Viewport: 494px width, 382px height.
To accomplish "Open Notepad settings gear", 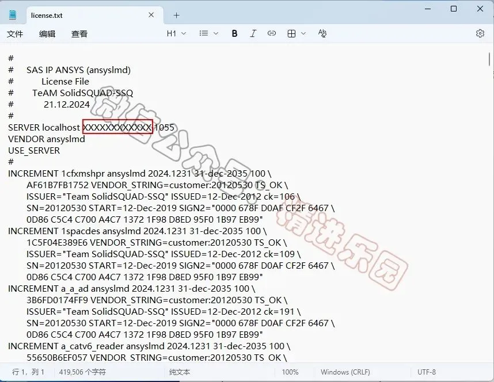I will (480, 33).
